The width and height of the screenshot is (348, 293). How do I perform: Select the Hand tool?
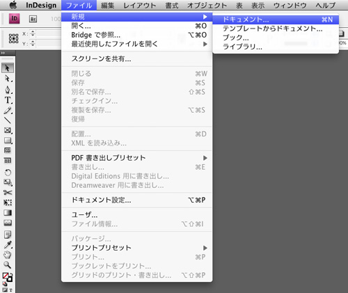point(8,255)
